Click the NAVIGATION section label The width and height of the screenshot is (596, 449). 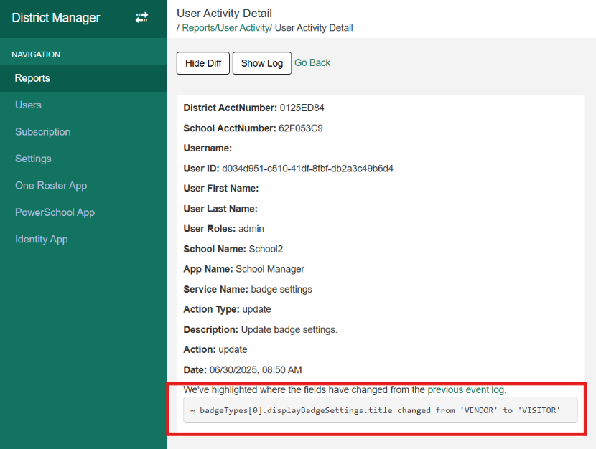(x=36, y=55)
